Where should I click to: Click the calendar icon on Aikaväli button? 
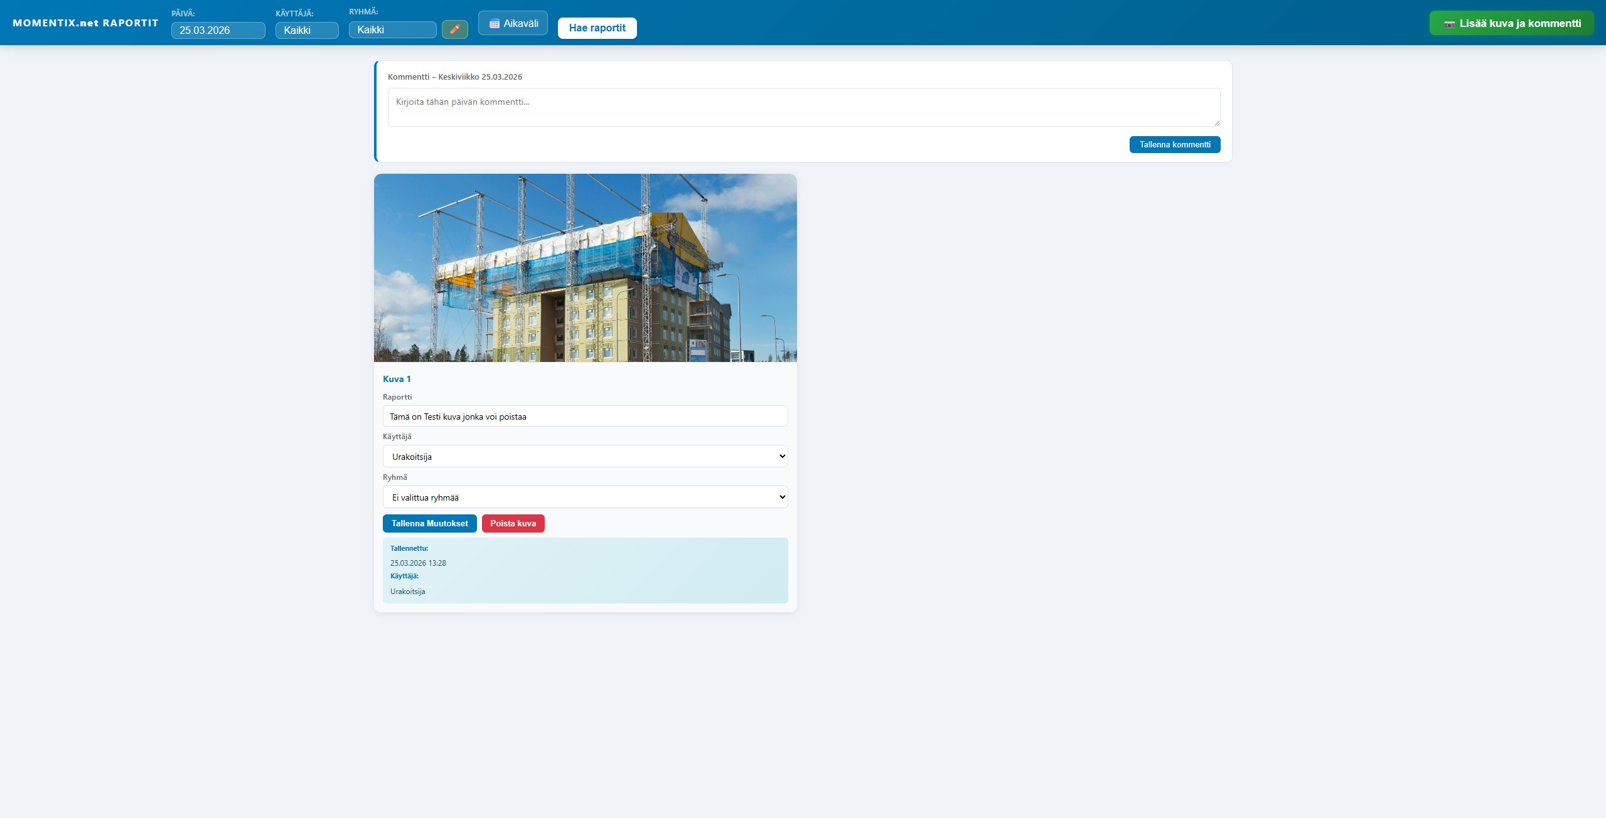tap(494, 24)
